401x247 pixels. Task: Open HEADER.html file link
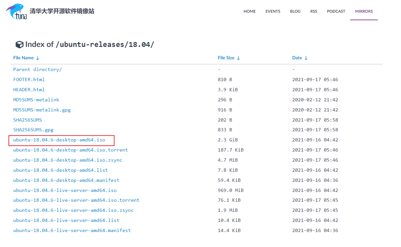tap(29, 90)
